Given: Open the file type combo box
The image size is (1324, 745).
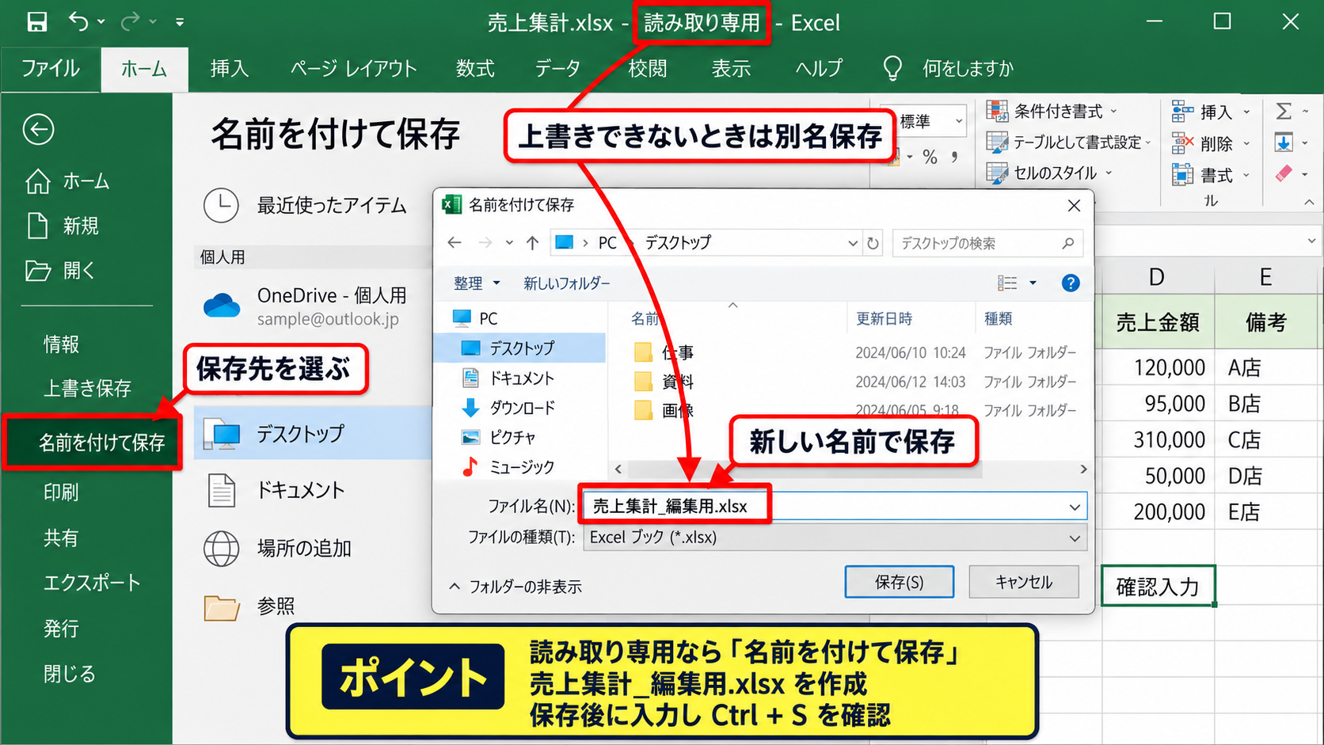Looking at the screenshot, I should point(835,538).
